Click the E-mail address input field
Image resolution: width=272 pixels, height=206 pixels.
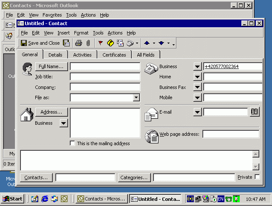point(226,112)
